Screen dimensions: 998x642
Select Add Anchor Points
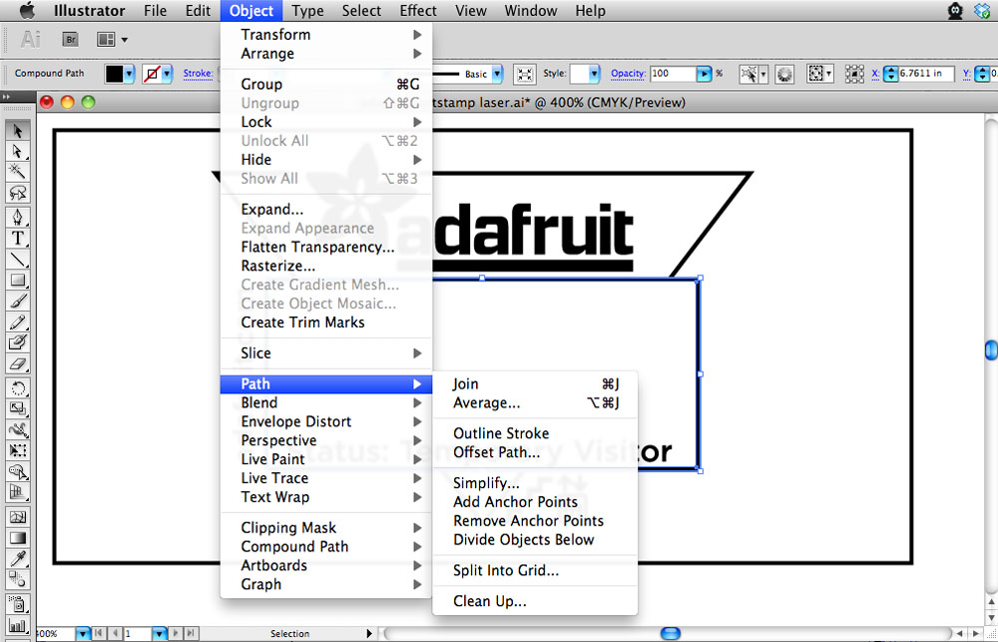click(535, 502)
